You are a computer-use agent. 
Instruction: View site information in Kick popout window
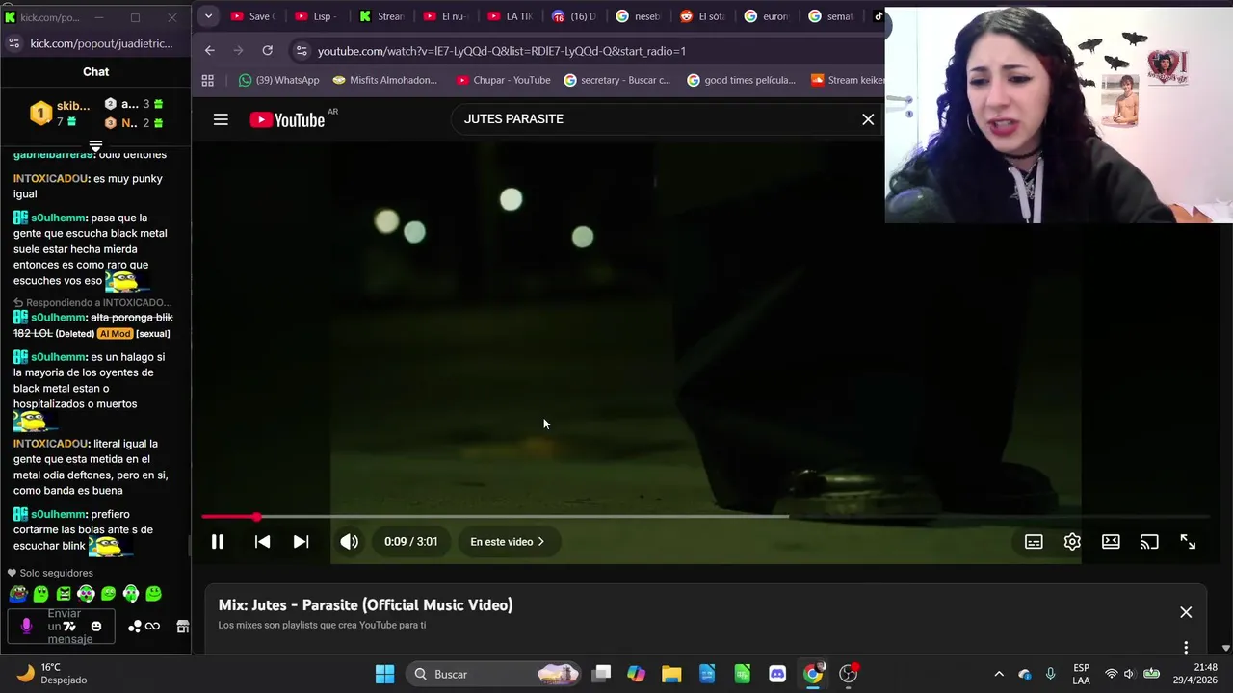point(13,43)
